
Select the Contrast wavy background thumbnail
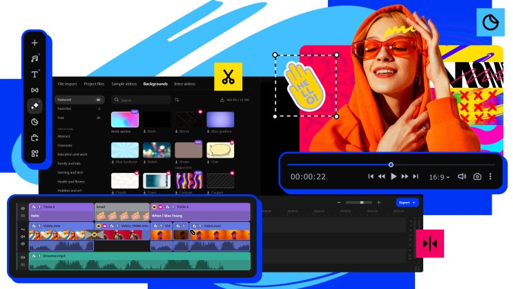pos(188,180)
